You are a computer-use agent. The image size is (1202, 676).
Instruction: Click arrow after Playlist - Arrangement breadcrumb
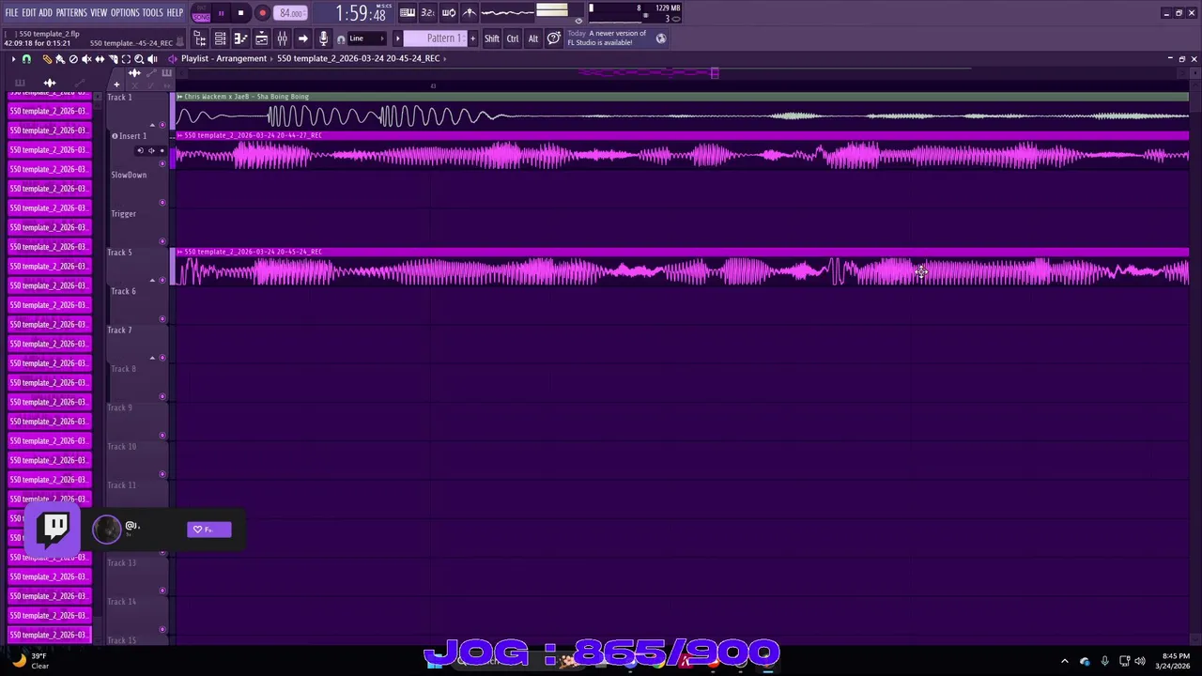[272, 58]
